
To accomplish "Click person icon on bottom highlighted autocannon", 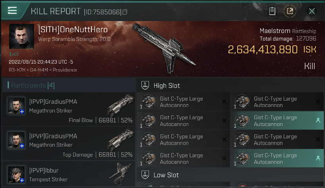I will (318, 158).
